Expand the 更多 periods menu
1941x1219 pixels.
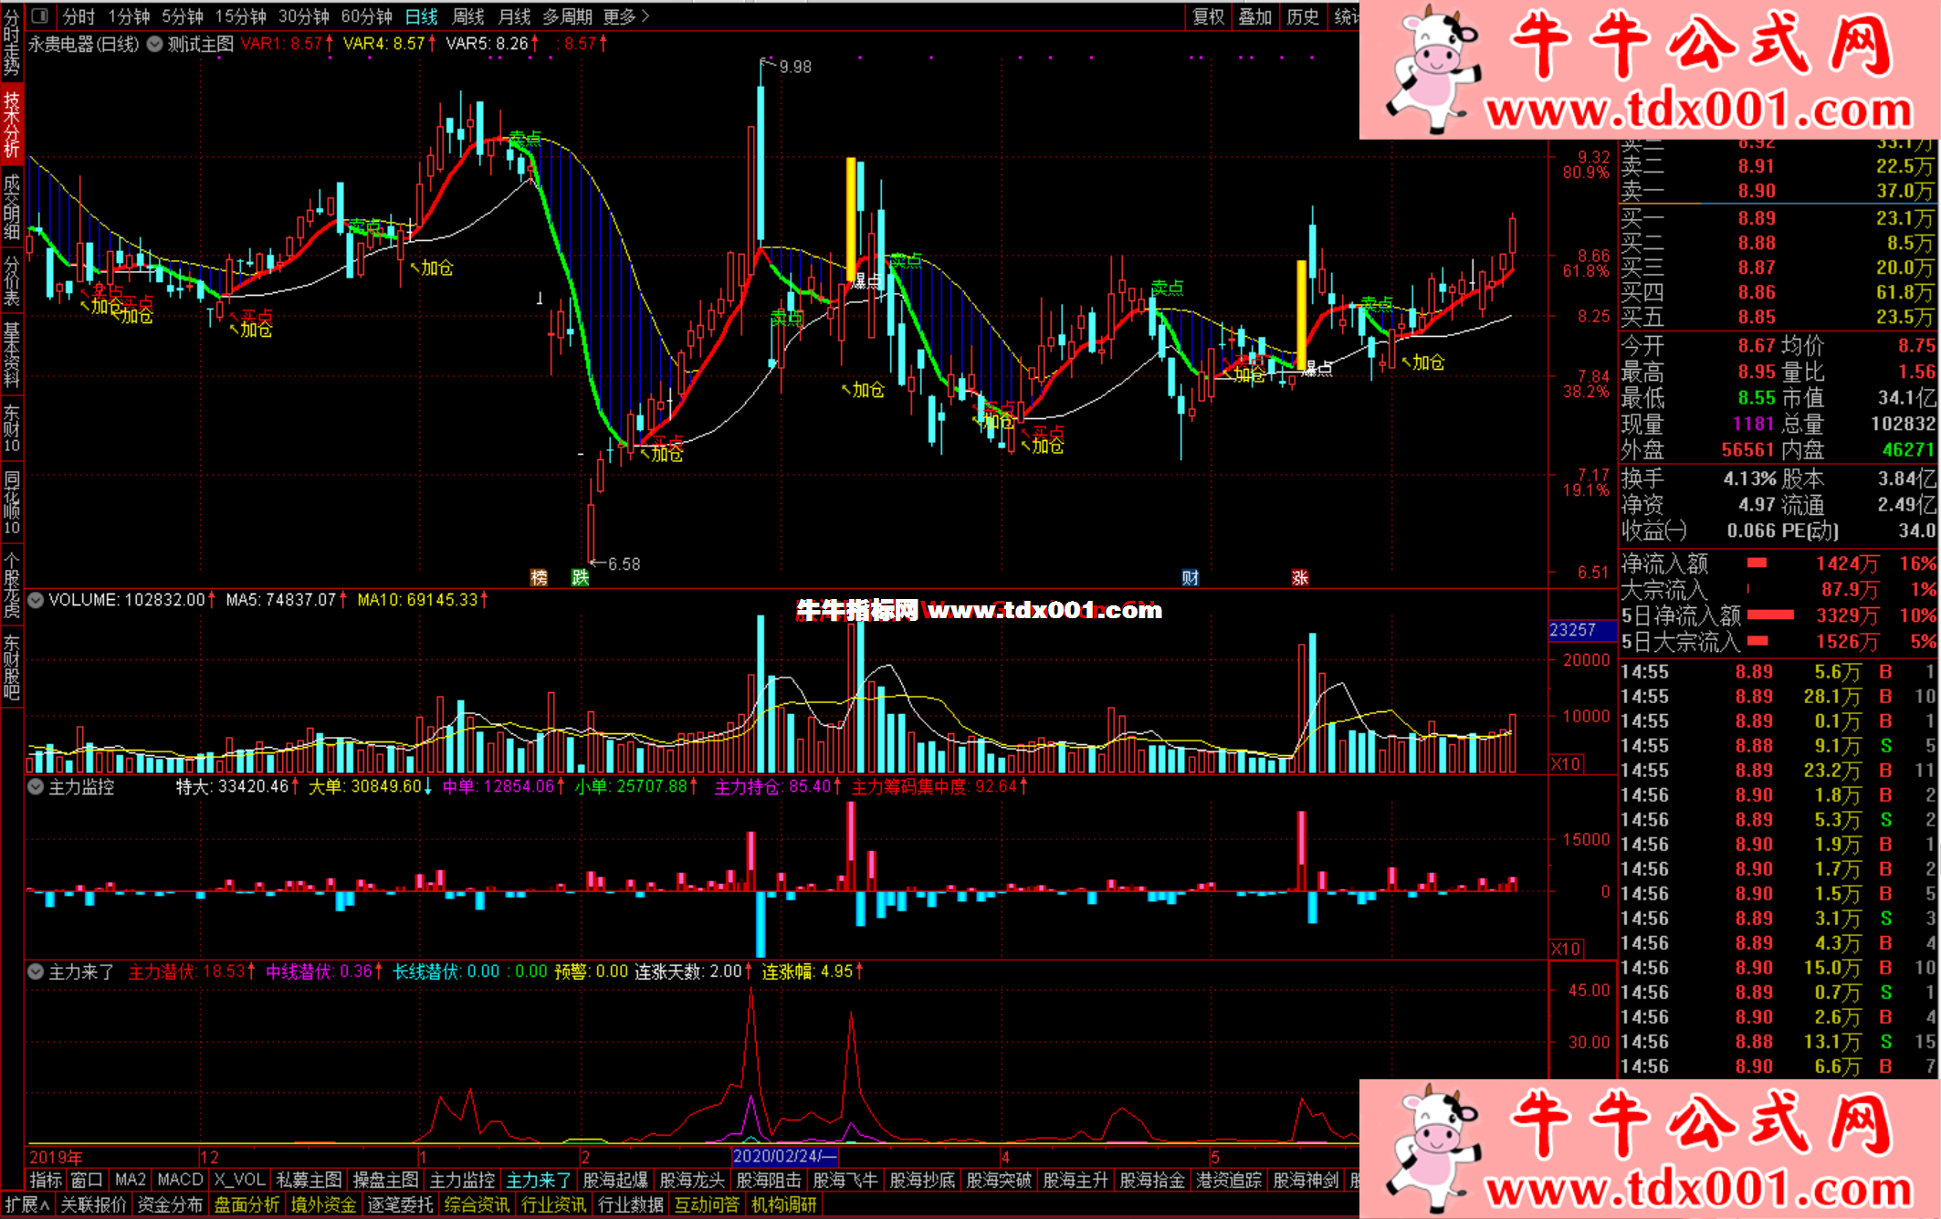(625, 16)
